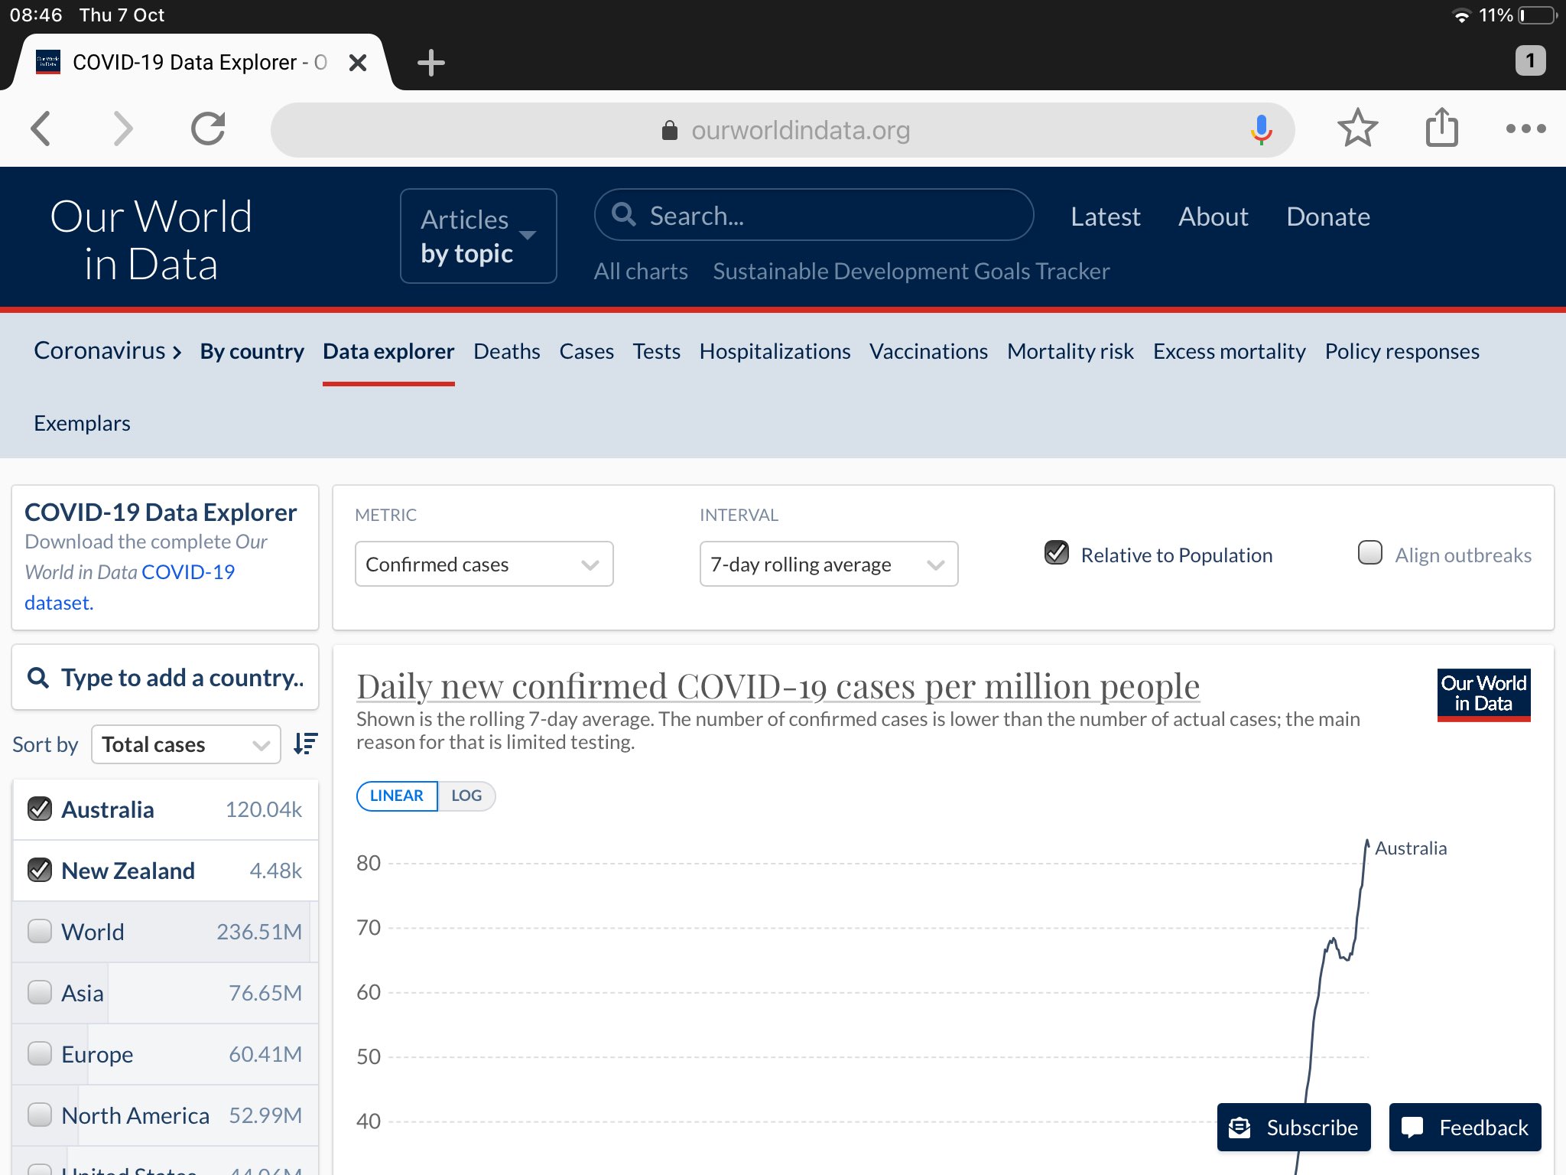This screenshot has height=1175, width=1566.
Task: Click the Australia line label on chart
Action: (x=1410, y=848)
